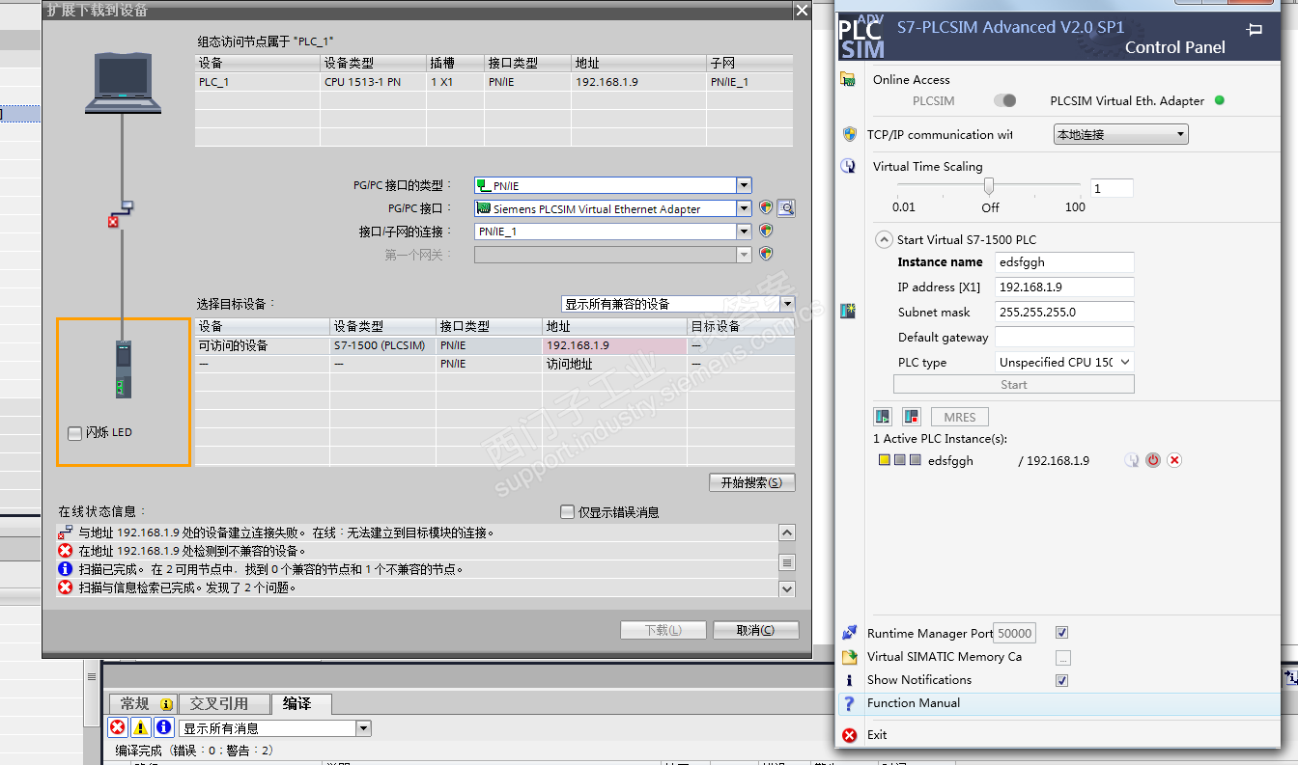The image size is (1298, 765).
Task: Open the PG/PC 接口 adapter dropdown
Action: pyautogui.click(x=744, y=208)
